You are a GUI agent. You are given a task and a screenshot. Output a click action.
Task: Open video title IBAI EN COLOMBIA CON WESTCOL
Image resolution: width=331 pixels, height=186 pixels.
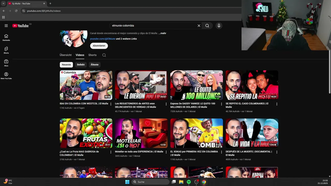click(84, 104)
